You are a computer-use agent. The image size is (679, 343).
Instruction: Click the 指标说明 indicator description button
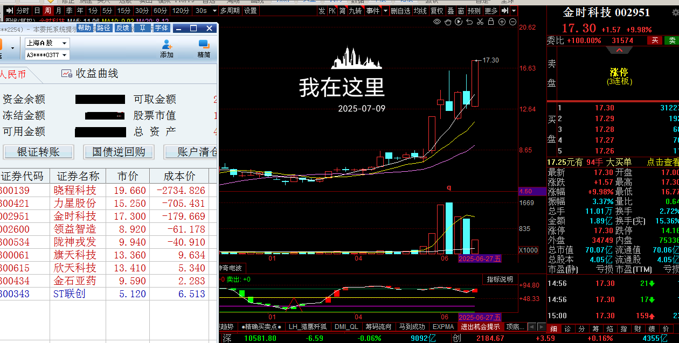[500, 279]
